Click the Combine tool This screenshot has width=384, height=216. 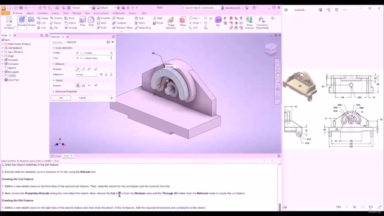pyautogui.click(x=119, y=23)
